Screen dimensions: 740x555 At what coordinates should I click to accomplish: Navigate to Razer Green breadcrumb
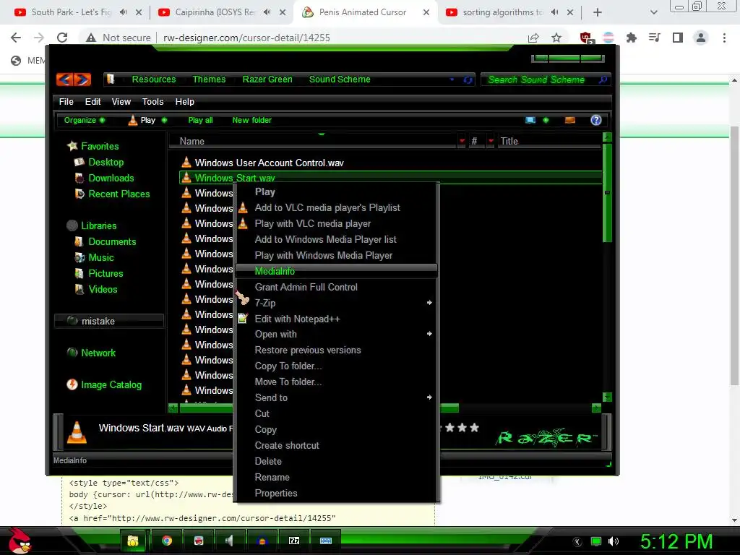tap(267, 79)
